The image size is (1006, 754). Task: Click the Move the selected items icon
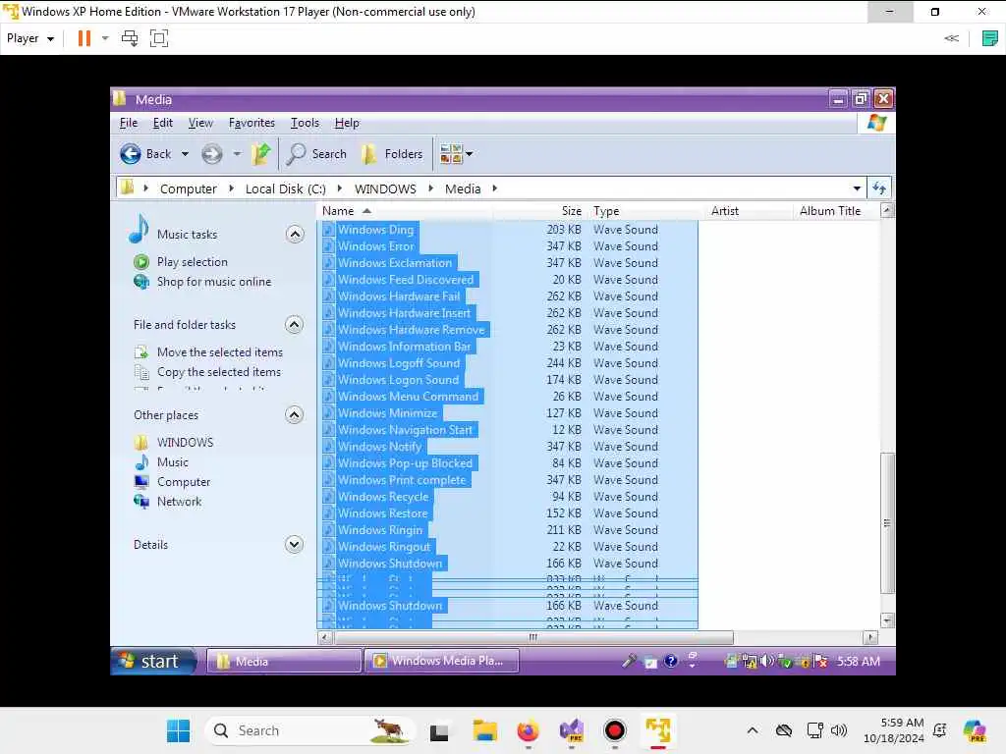[141, 352]
